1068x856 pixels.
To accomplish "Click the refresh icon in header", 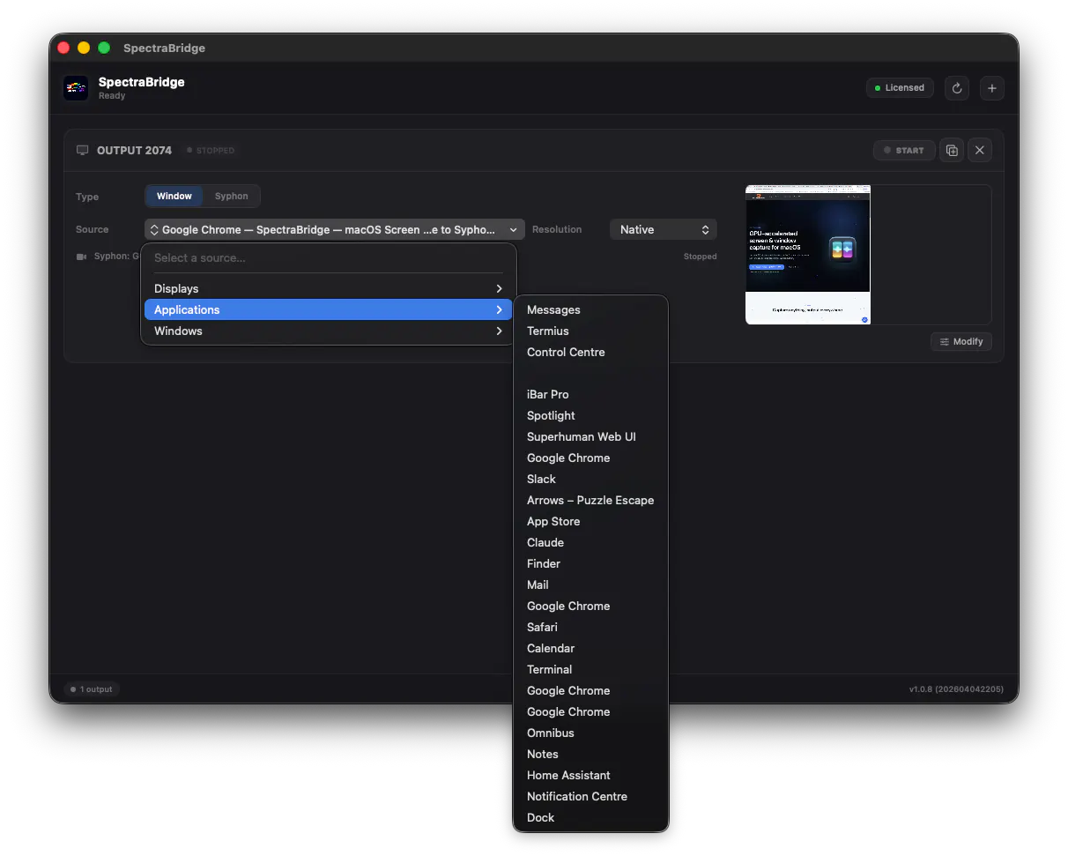I will pyautogui.click(x=957, y=88).
